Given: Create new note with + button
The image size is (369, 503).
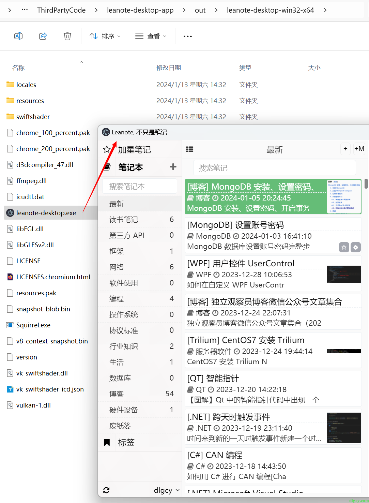Looking at the screenshot, I should click(345, 149).
